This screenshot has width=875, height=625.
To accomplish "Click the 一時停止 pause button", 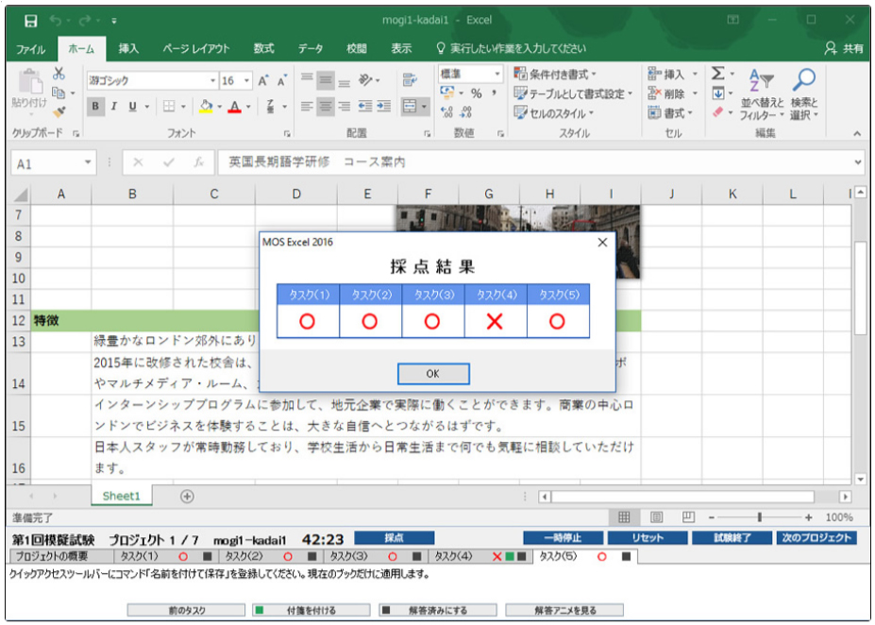I will (564, 538).
